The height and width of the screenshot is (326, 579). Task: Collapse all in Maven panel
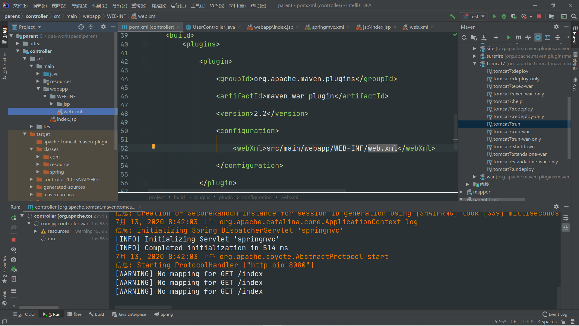pyautogui.click(x=558, y=37)
